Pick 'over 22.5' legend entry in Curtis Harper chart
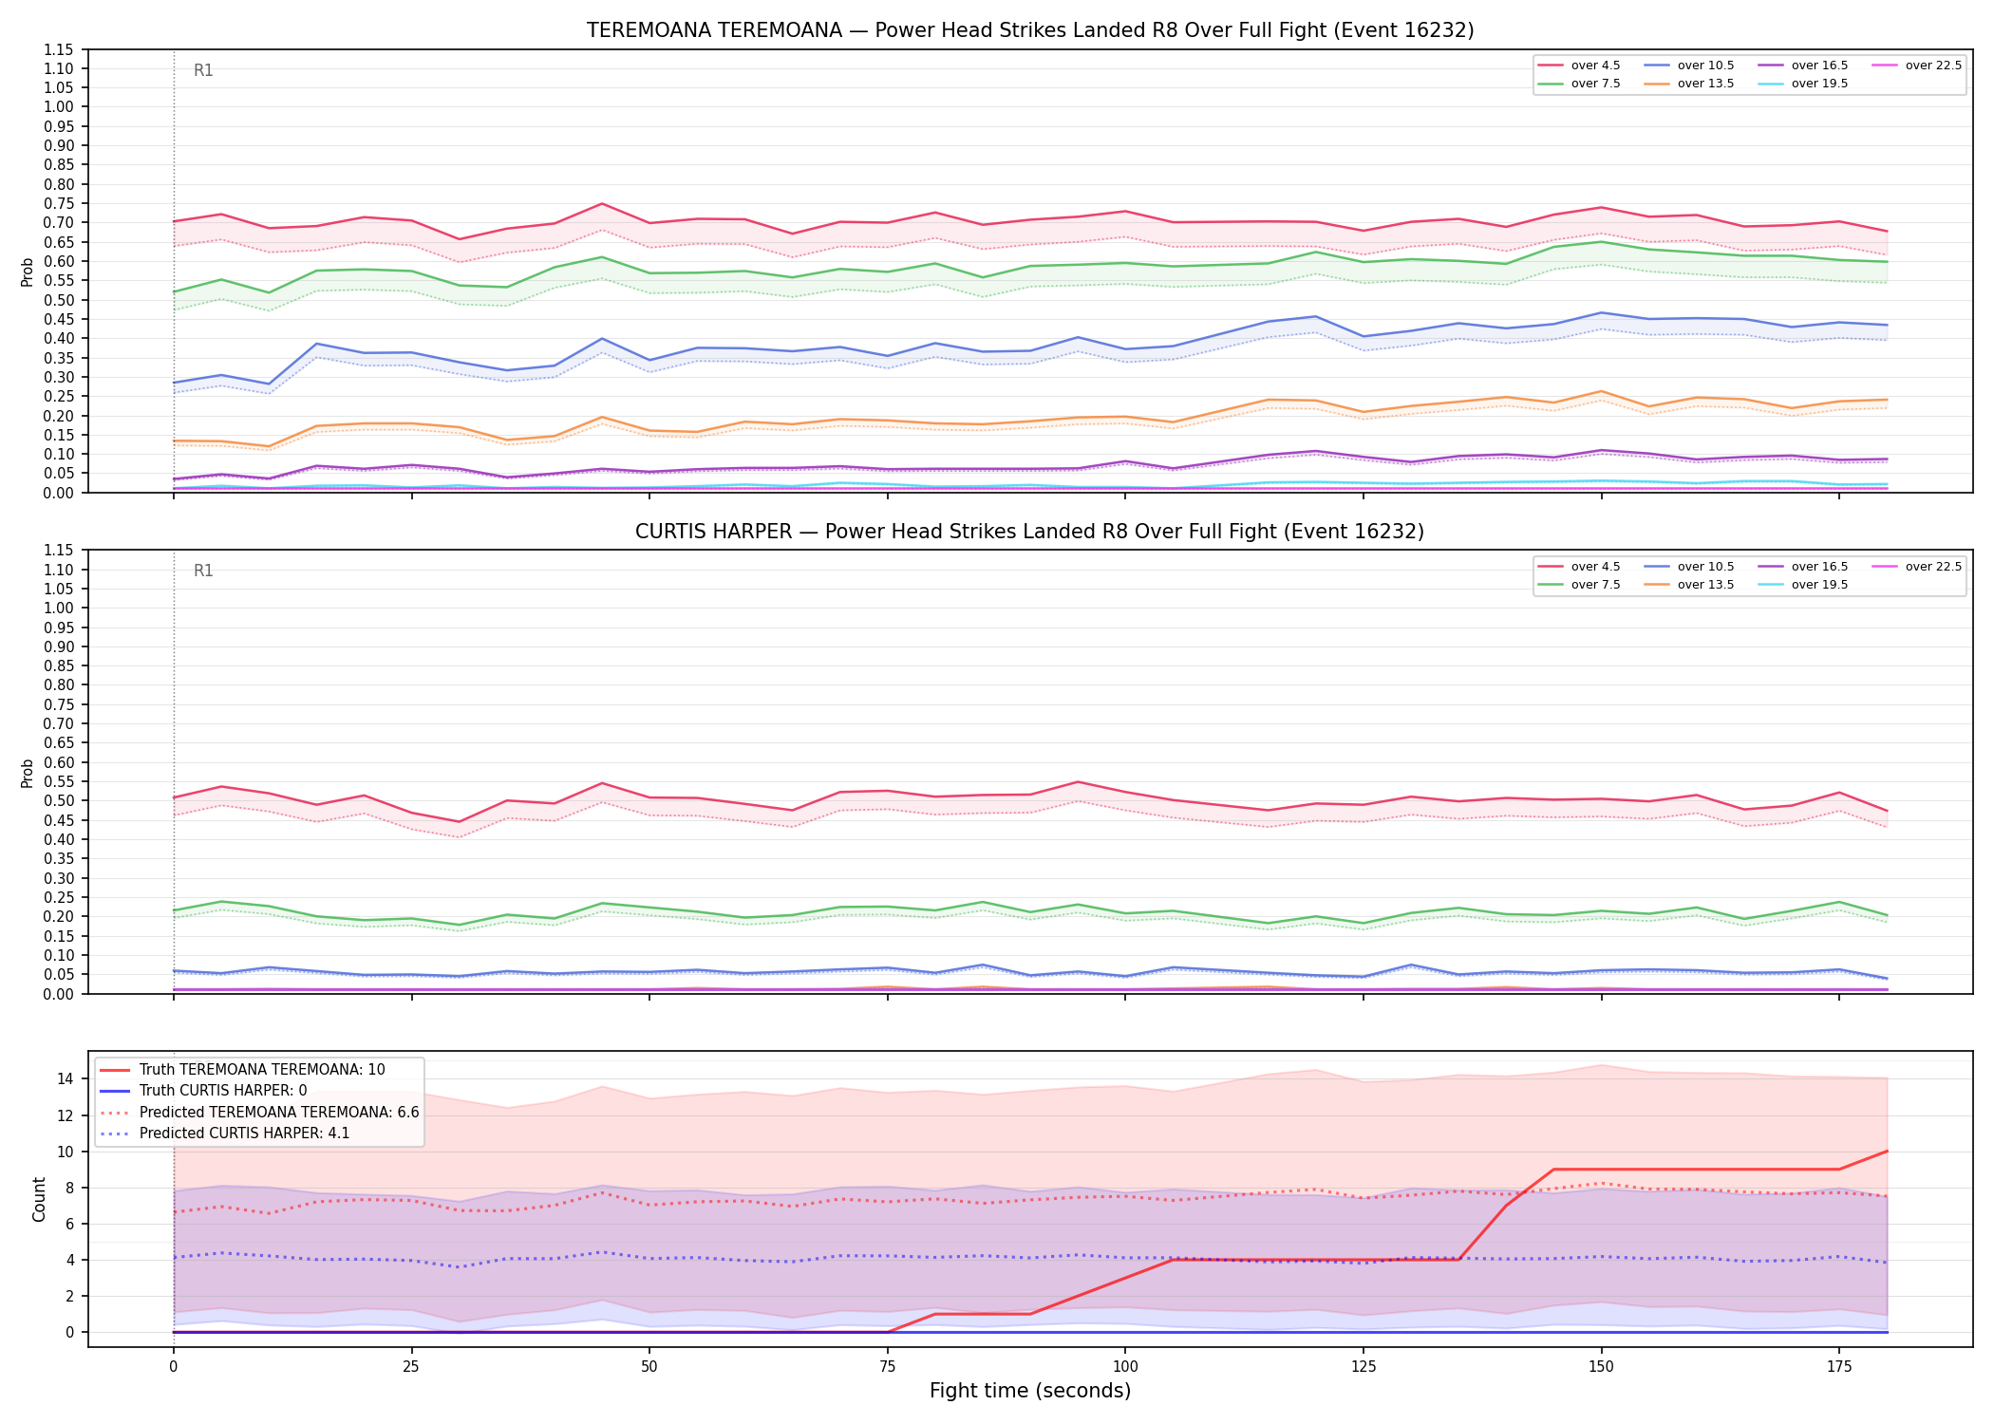Image resolution: width=1994 pixels, height=1424 pixels. 1917,567
